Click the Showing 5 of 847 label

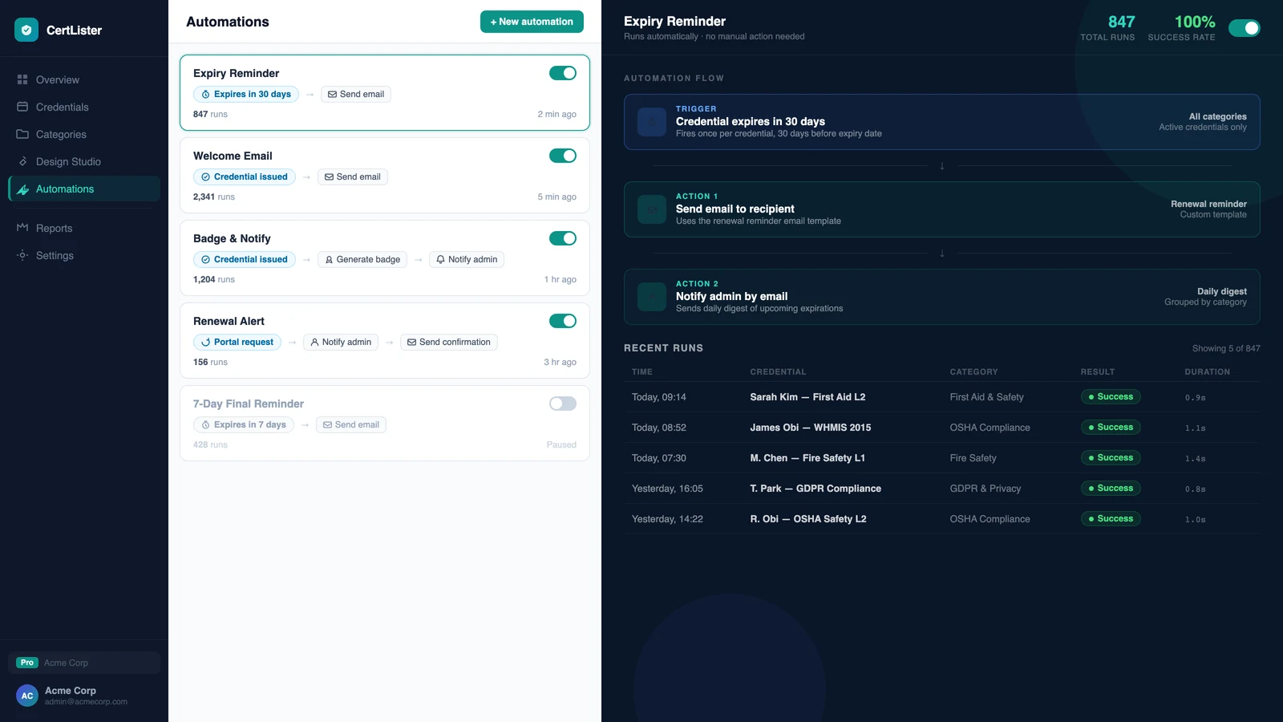(1226, 348)
